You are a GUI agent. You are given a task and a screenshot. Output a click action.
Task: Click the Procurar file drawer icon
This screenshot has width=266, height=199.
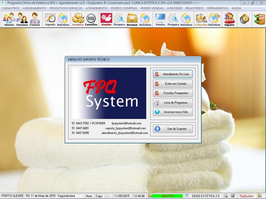pyautogui.click(x=132, y=19)
